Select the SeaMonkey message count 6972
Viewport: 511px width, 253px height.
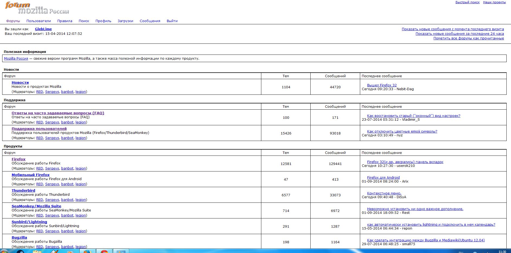click(x=335, y=211)
